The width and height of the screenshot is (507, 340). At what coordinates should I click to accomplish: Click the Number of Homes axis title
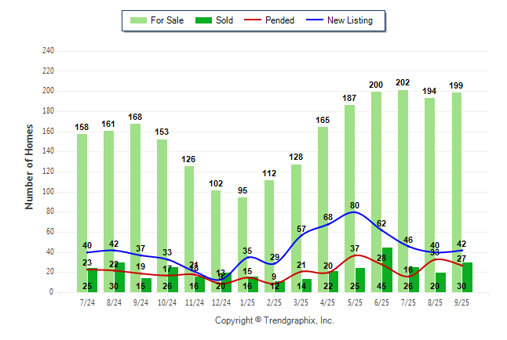[x=30, y=166]
